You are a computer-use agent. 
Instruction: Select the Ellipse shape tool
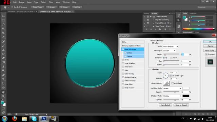(x=3, y=88)
